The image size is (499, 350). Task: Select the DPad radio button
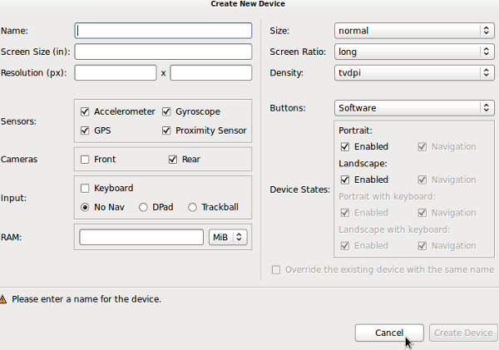pyautogui.click(x=144, y=207)
